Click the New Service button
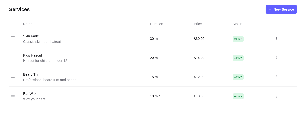The width and height of the screenshot is (303, 116). (x=281, y=9)
